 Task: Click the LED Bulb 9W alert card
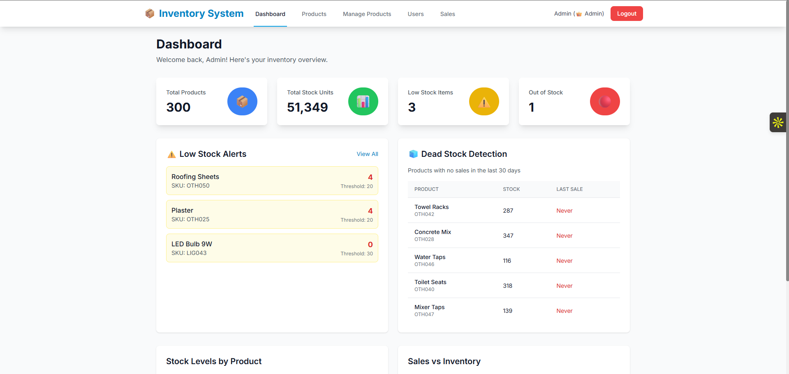pyautogui.click(x=272, y=248)
